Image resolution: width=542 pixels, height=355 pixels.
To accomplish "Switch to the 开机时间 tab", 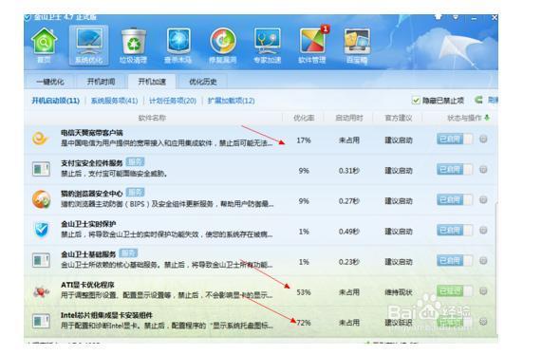I will click(101, 82).
